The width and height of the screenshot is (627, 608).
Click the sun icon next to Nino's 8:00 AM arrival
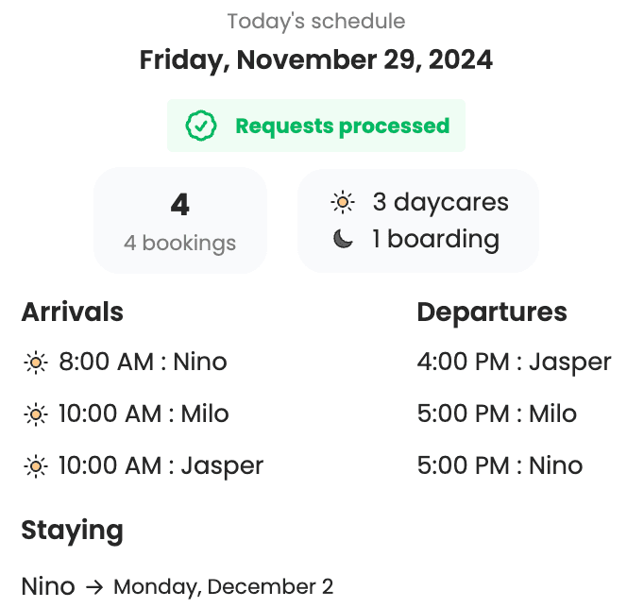[x=35, y=363]
